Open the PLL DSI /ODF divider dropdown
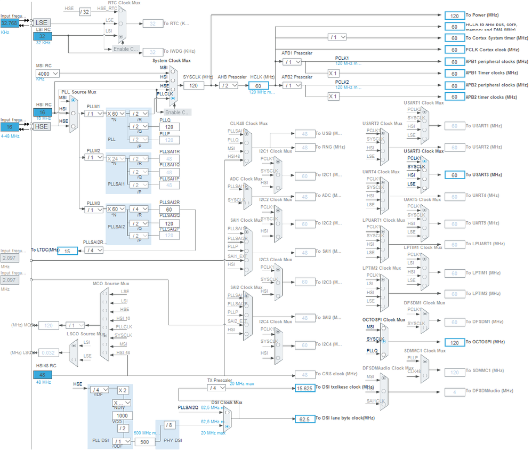Image resolution: width=532 pixels, height=451 pixels. tap(122, 441)
